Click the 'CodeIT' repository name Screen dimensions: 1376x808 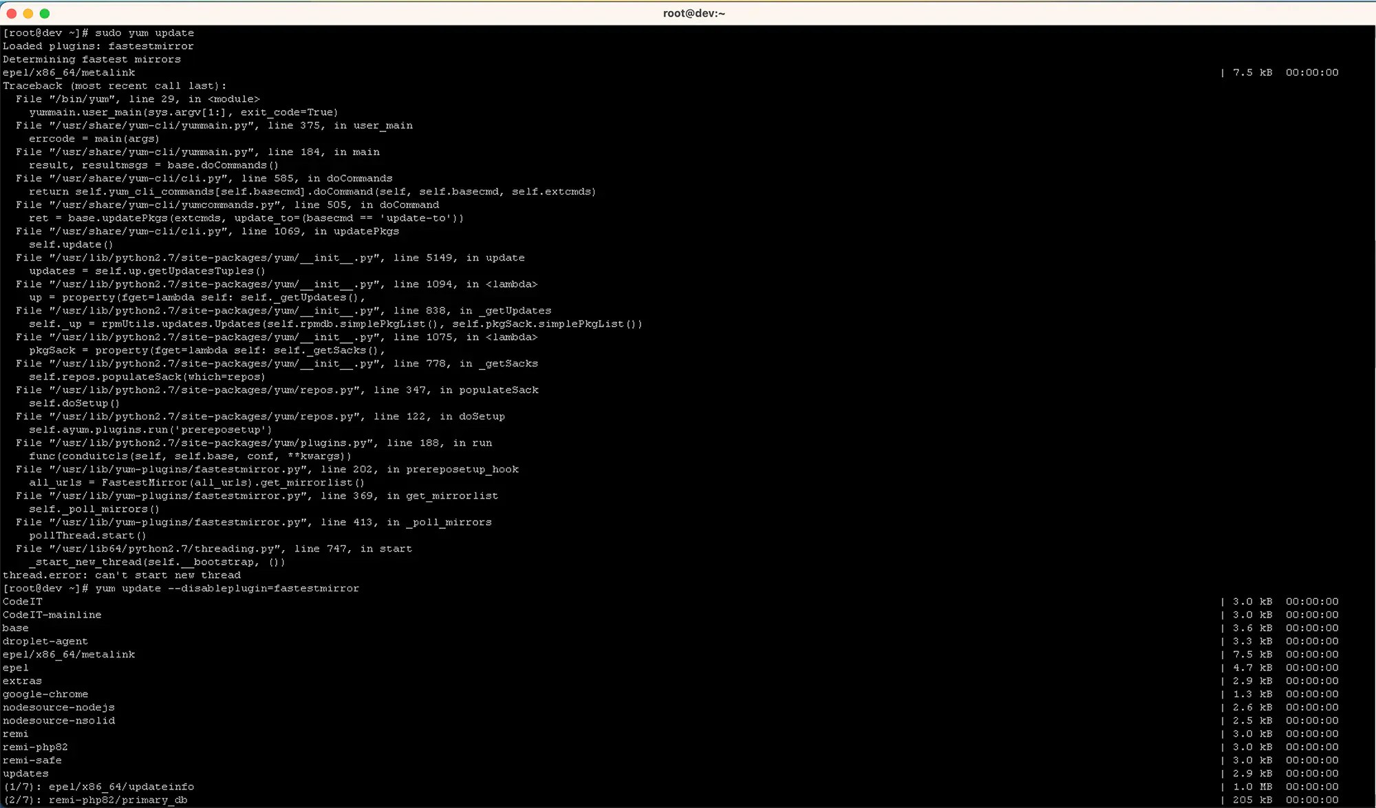23,601
